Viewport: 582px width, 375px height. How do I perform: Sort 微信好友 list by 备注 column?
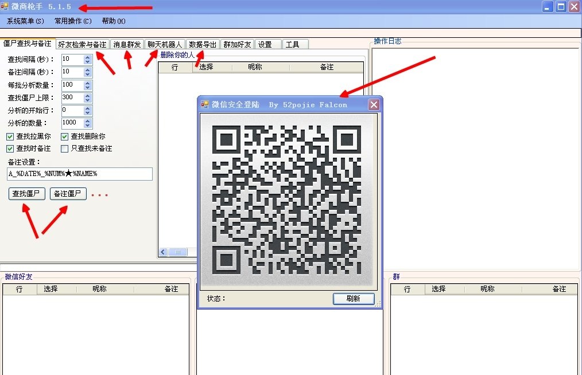click(x=162, y=289)
